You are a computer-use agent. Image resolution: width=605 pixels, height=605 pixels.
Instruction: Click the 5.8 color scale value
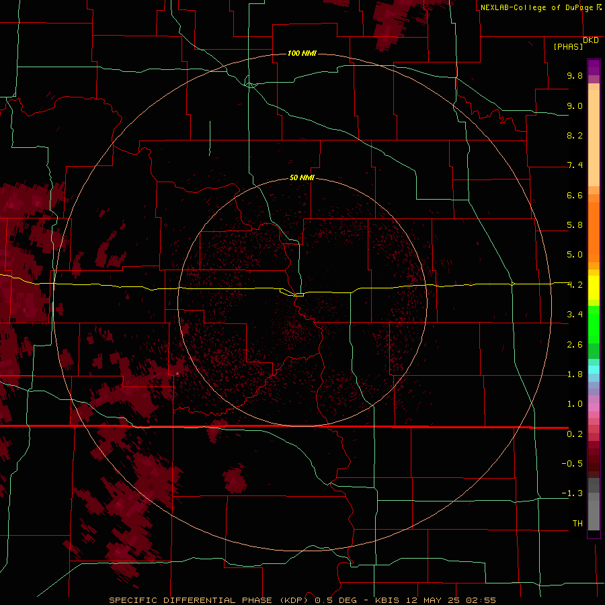[x=575, y=225]
